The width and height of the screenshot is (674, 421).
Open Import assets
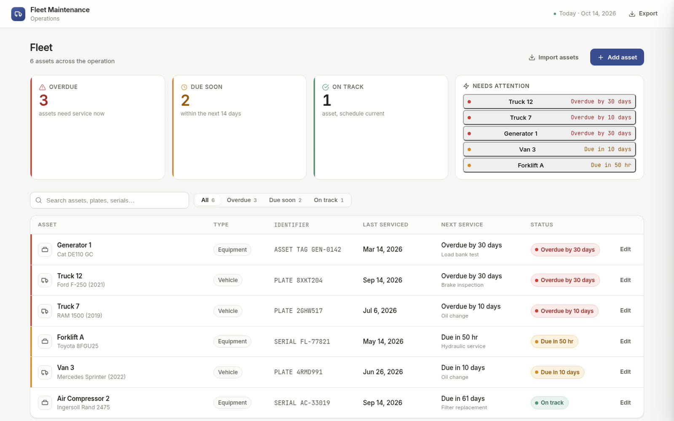coord(554,57)
